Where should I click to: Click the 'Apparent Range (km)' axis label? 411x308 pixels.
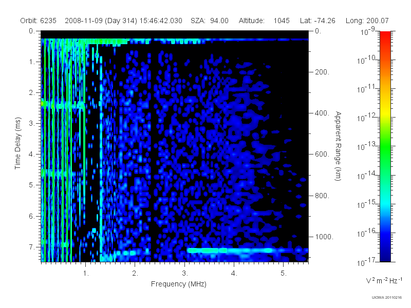coord(338,146)
